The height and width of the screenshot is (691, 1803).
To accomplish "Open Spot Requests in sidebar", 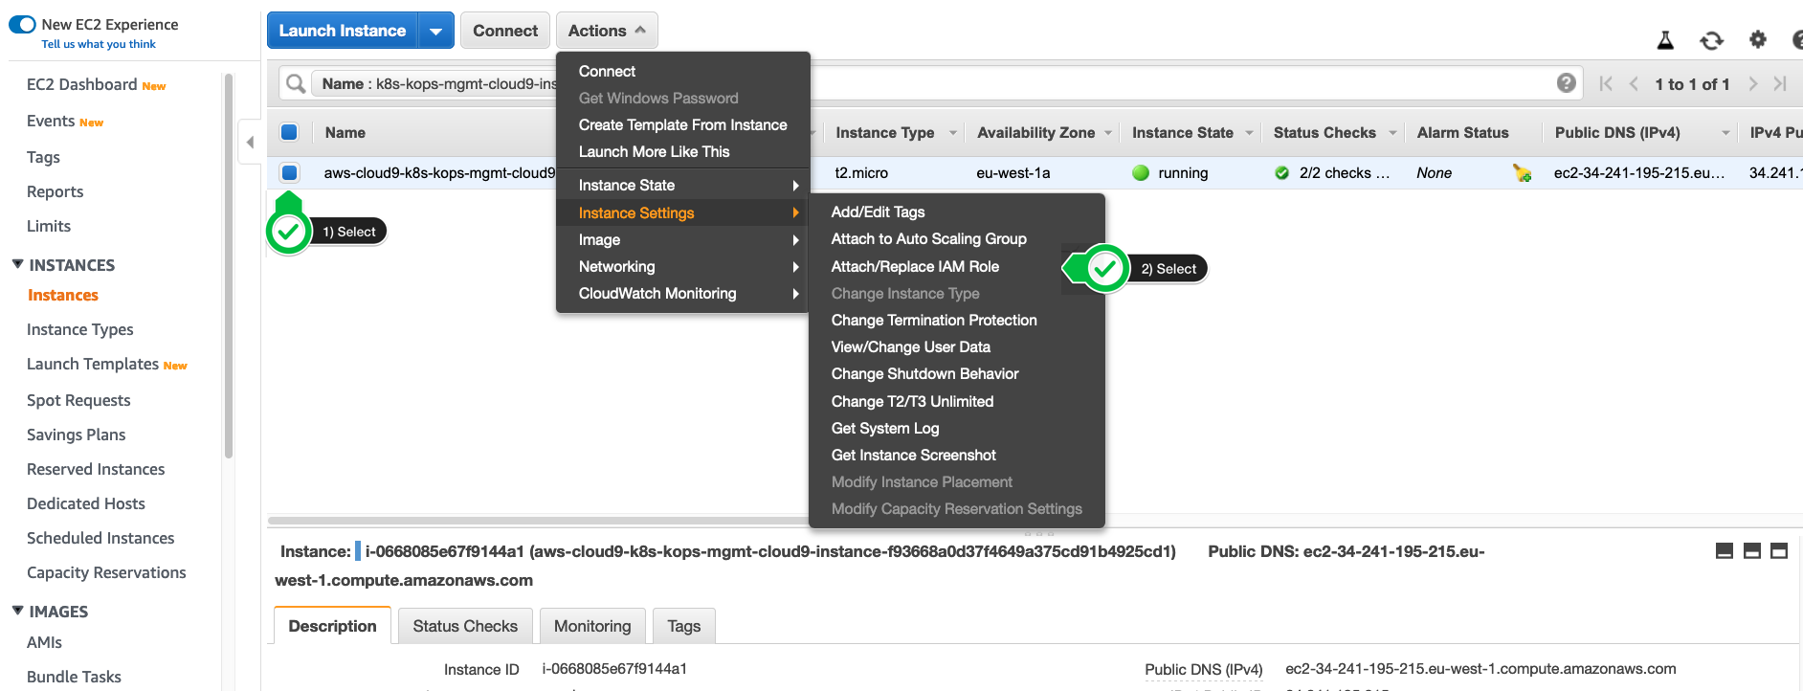I will (x=78, y=400).
